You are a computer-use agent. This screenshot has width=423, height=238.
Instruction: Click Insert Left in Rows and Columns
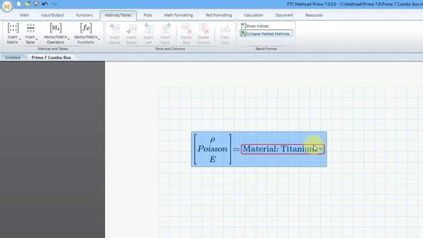click(148, 34)
